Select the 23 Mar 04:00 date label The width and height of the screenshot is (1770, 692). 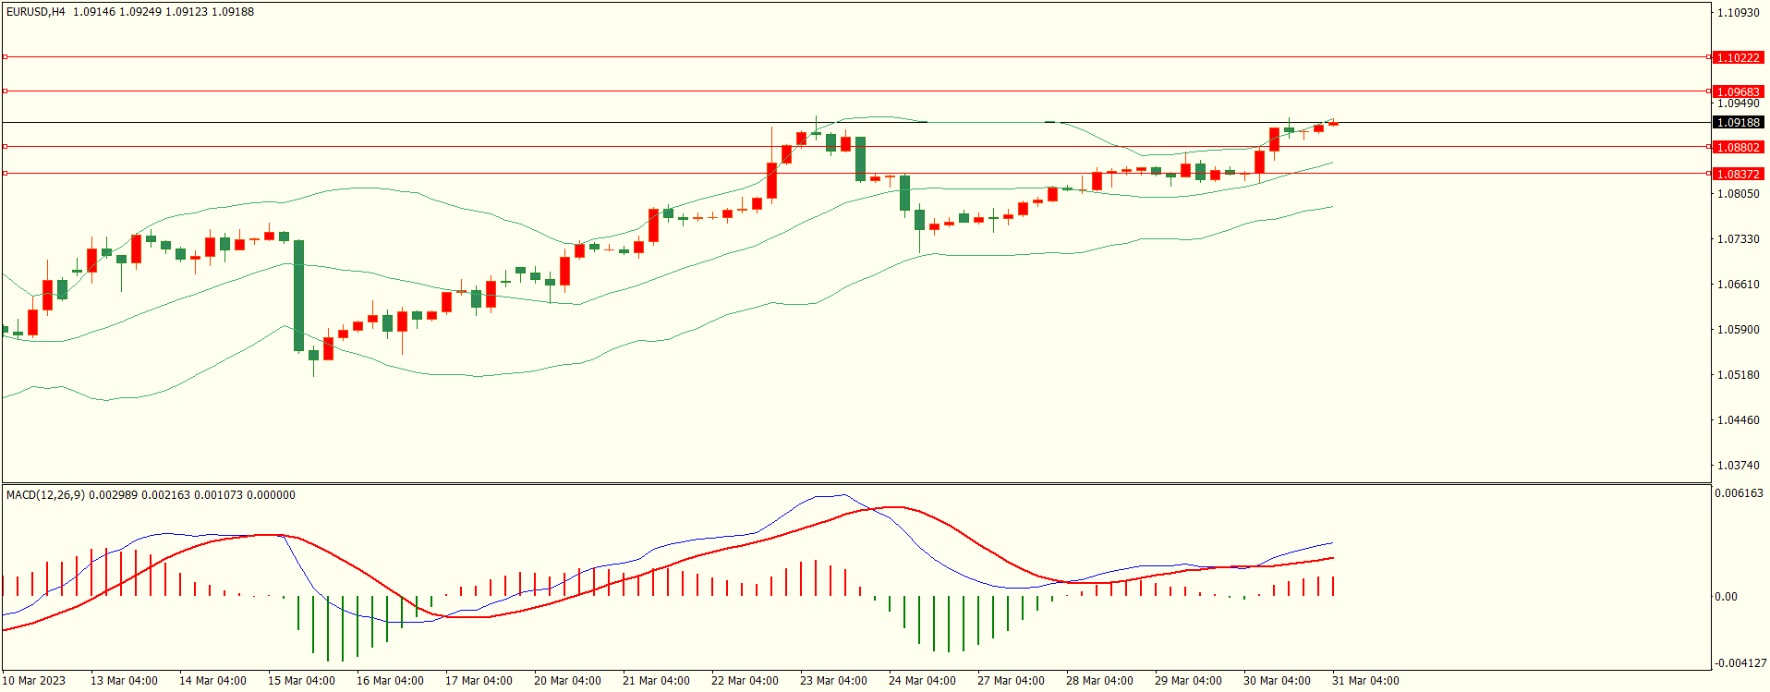(833, 681)
